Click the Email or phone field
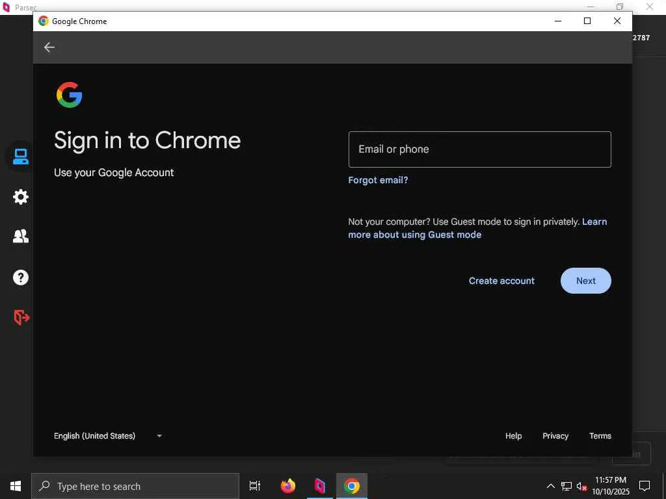Image resolution: width=666 pixels, height=499 pixels. pyautogui.click(x=479, y=149)
